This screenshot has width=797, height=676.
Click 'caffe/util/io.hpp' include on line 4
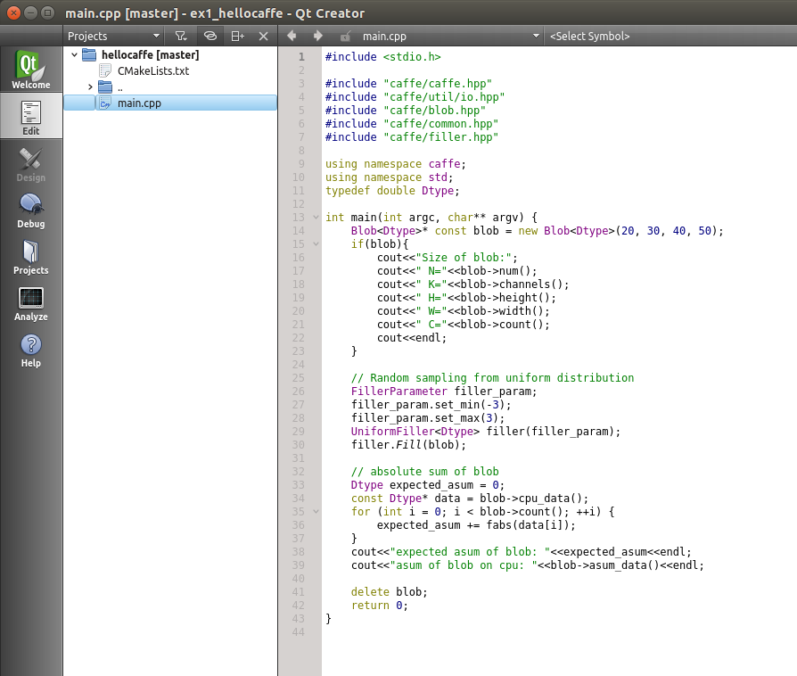444,96
